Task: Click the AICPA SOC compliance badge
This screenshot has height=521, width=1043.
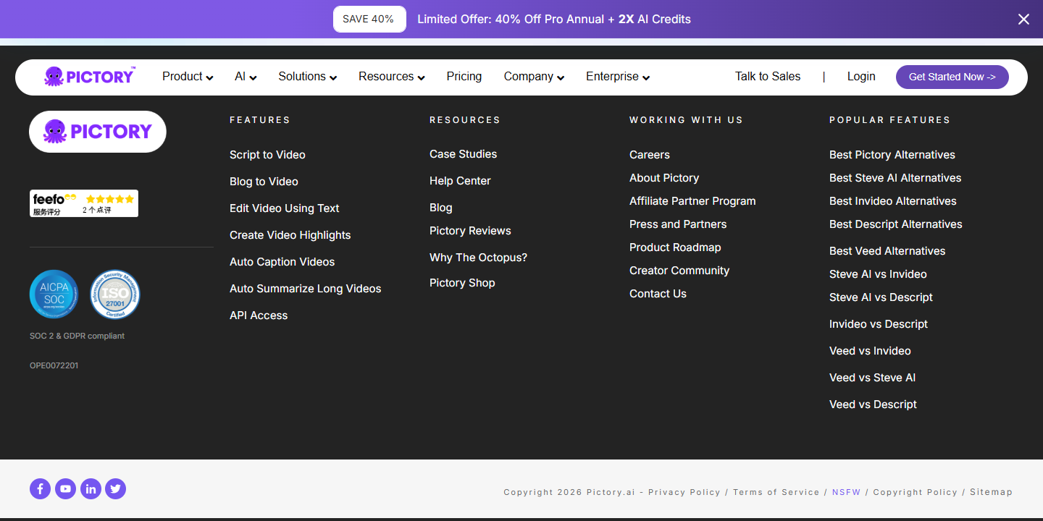Action: [x=54, y=294]
